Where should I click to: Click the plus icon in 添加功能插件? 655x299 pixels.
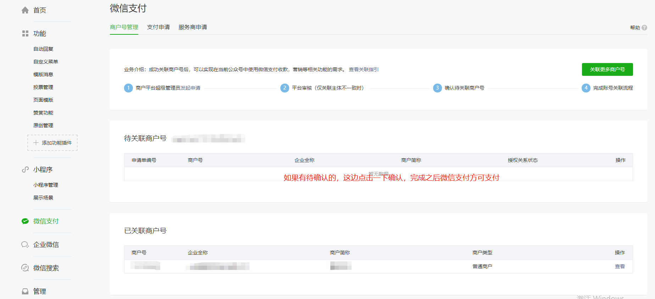click(36, 143)
